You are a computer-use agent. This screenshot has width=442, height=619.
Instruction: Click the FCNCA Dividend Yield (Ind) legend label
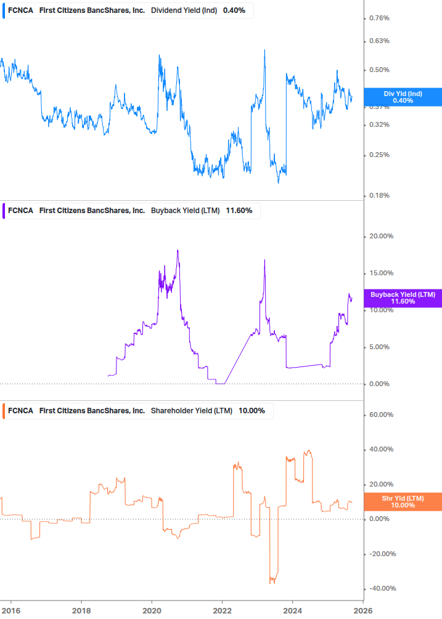[x=128, y=10]
